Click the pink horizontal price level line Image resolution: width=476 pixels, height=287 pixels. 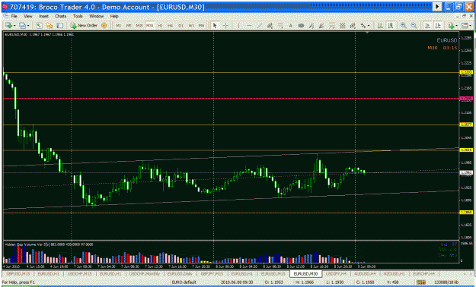[x=231, y=99]
